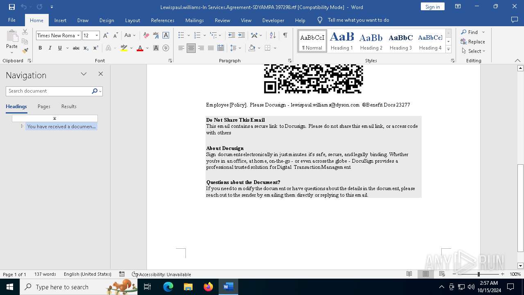Viewport: 524px width, 295px height.
Task: Toggle Underline formatting
Action: click(x=60, y=48)
